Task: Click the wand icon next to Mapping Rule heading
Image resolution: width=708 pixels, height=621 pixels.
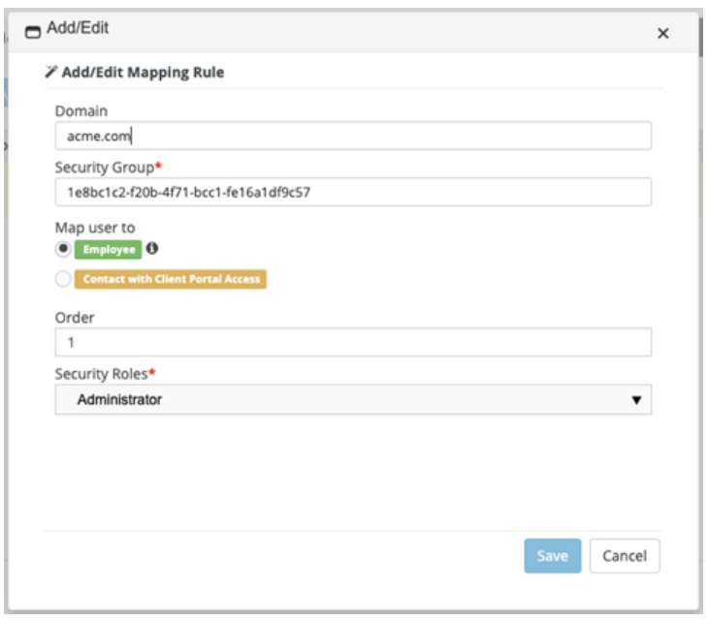Action: point(51,73)
